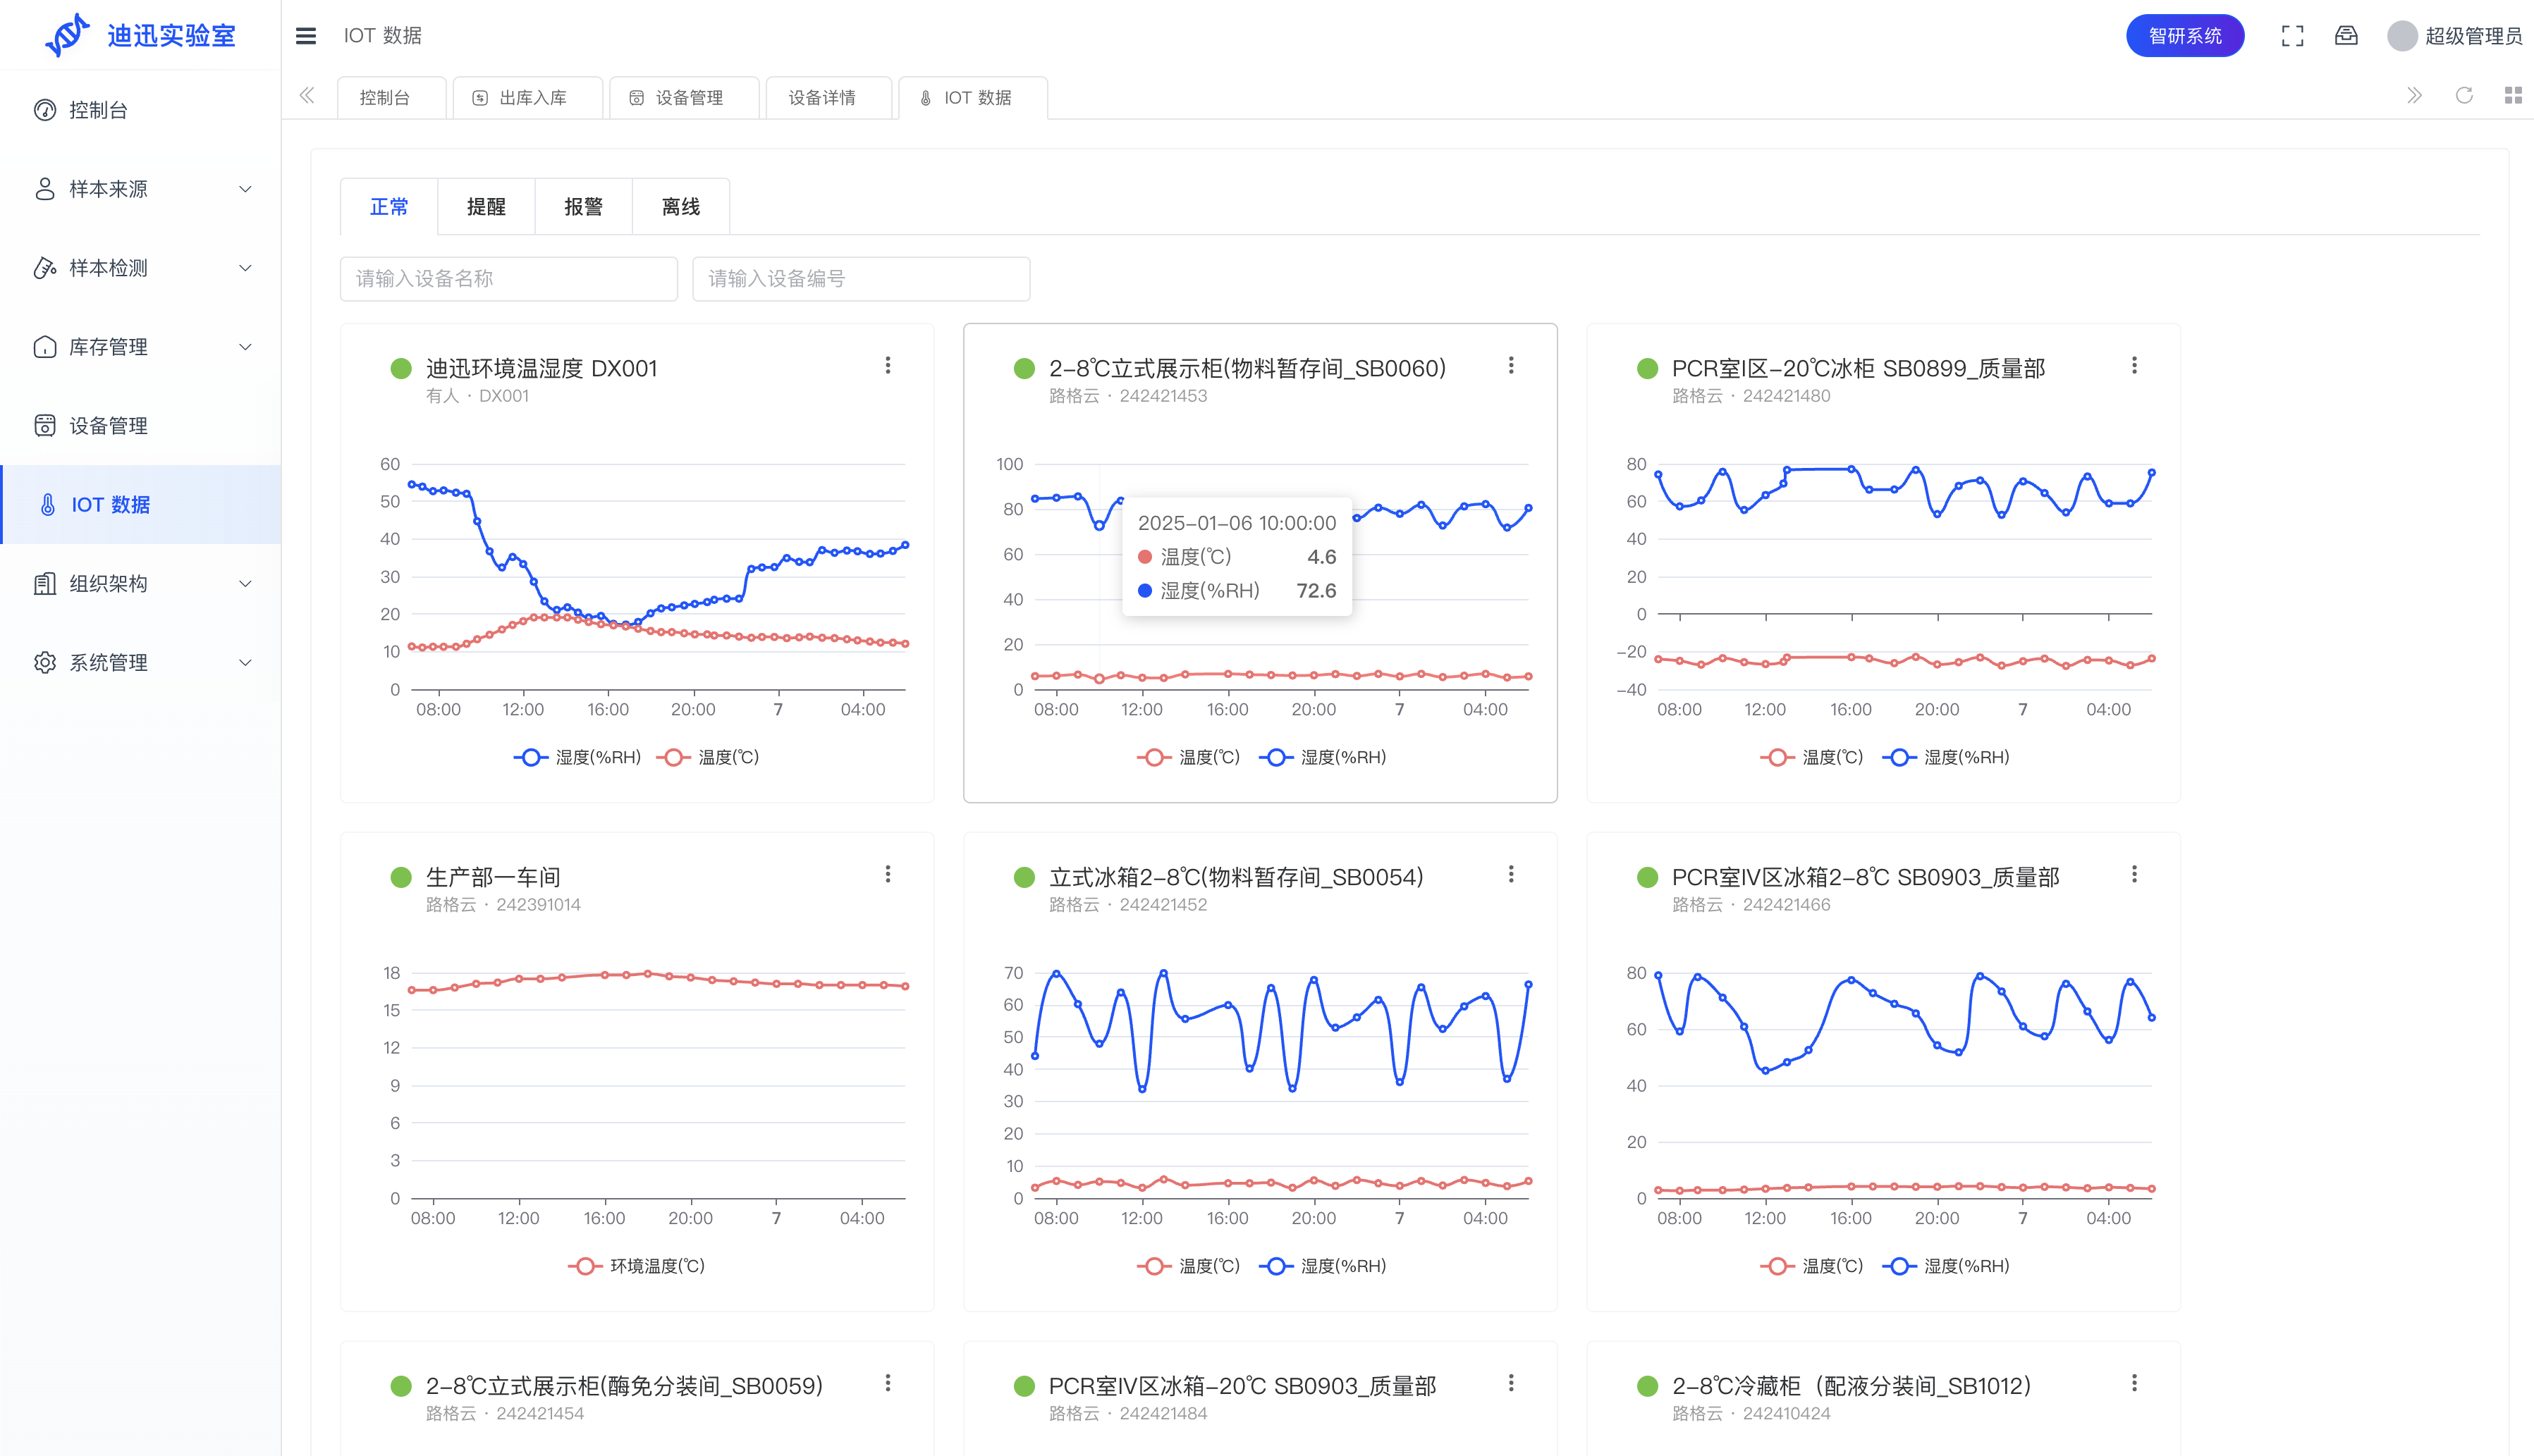Toggle the hamburger sidebar collapse icon

[306, 36]
